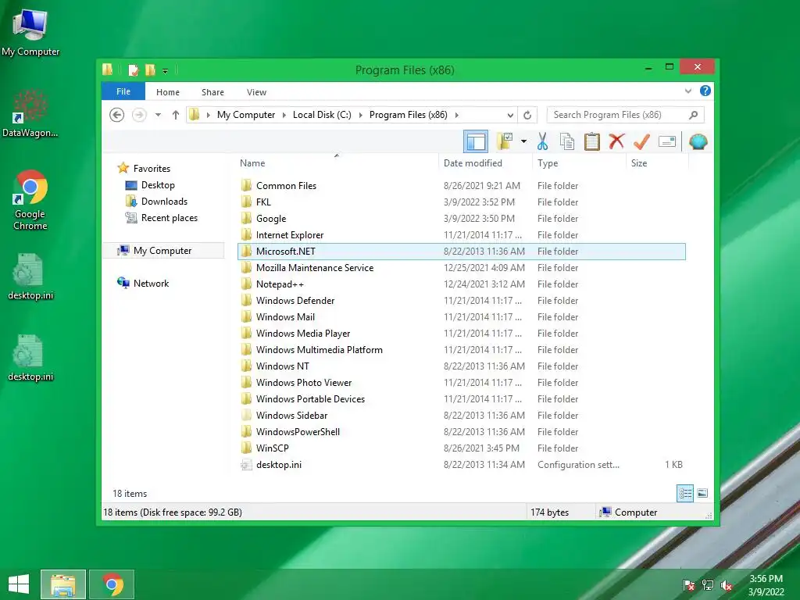The width and height of the screenshot is (800, 600).
Task: Click the Paste clipboard icon
Action: click(592, 141)
